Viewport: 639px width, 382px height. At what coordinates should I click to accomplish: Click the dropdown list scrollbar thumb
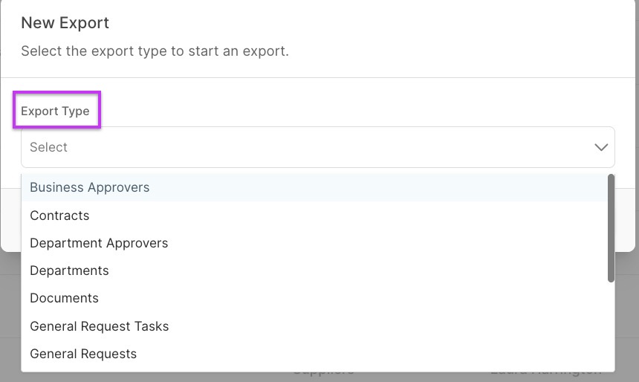click(x=611, y=227)
